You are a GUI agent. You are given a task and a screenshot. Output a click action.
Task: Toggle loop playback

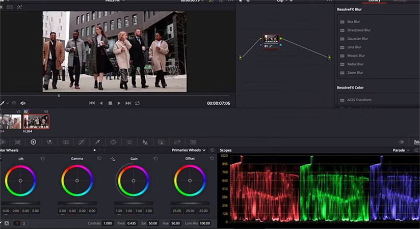point(138,103)
